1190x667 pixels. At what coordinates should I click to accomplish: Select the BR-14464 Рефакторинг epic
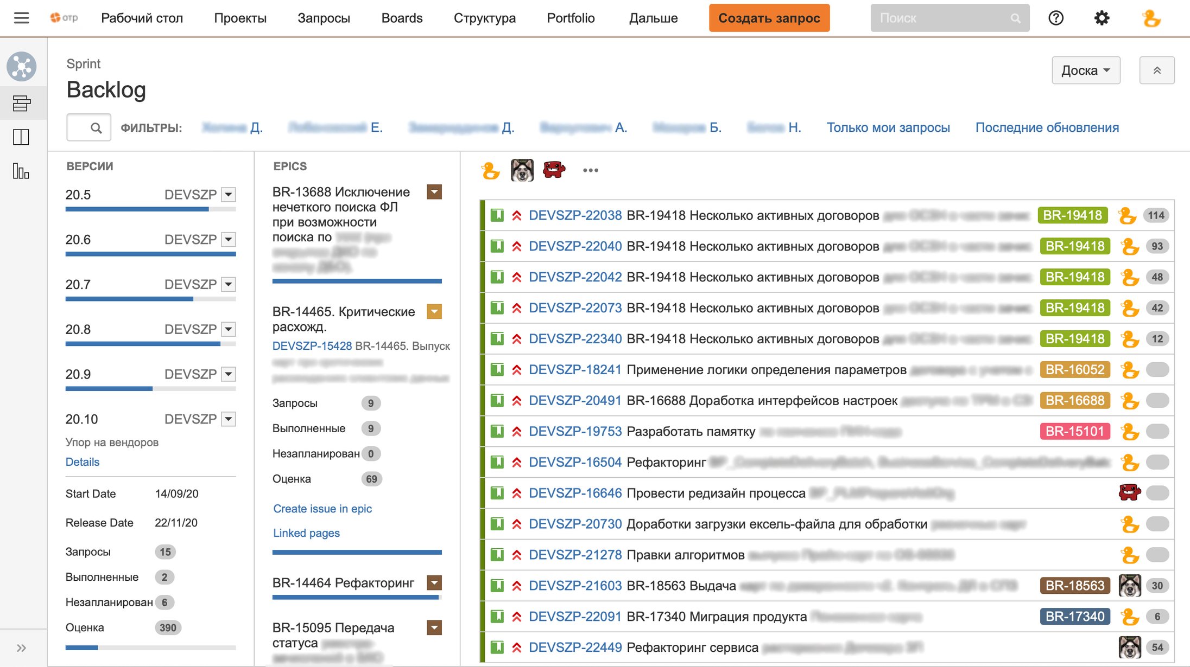pyautogui.click(x=343, y=583)
